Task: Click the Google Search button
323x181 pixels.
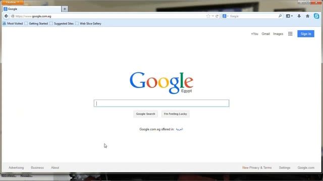Action: [145, 114]
